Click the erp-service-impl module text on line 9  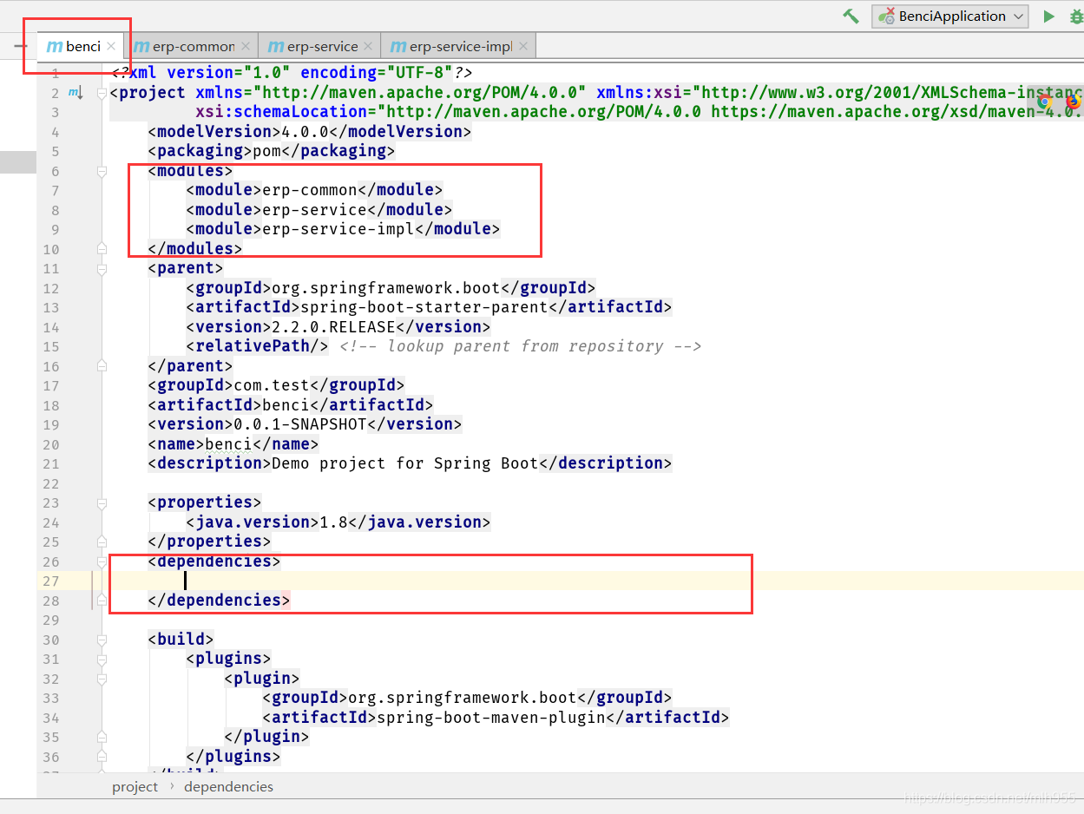point(338,229)
